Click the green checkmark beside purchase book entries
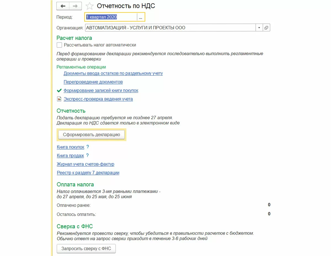 59,90
